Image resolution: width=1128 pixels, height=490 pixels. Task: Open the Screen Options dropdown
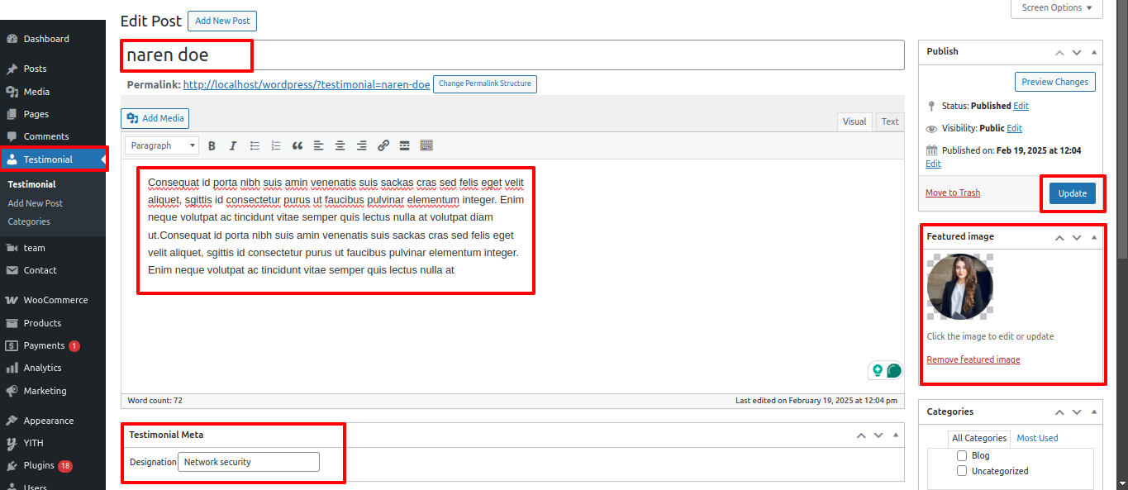pyautogui.click(x=1055, y=8)
